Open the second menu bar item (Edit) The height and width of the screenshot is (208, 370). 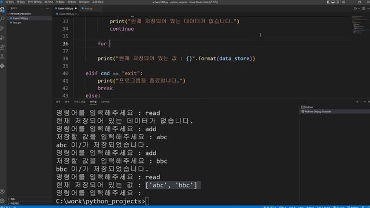pyautogui.click(x=21, y=2)
